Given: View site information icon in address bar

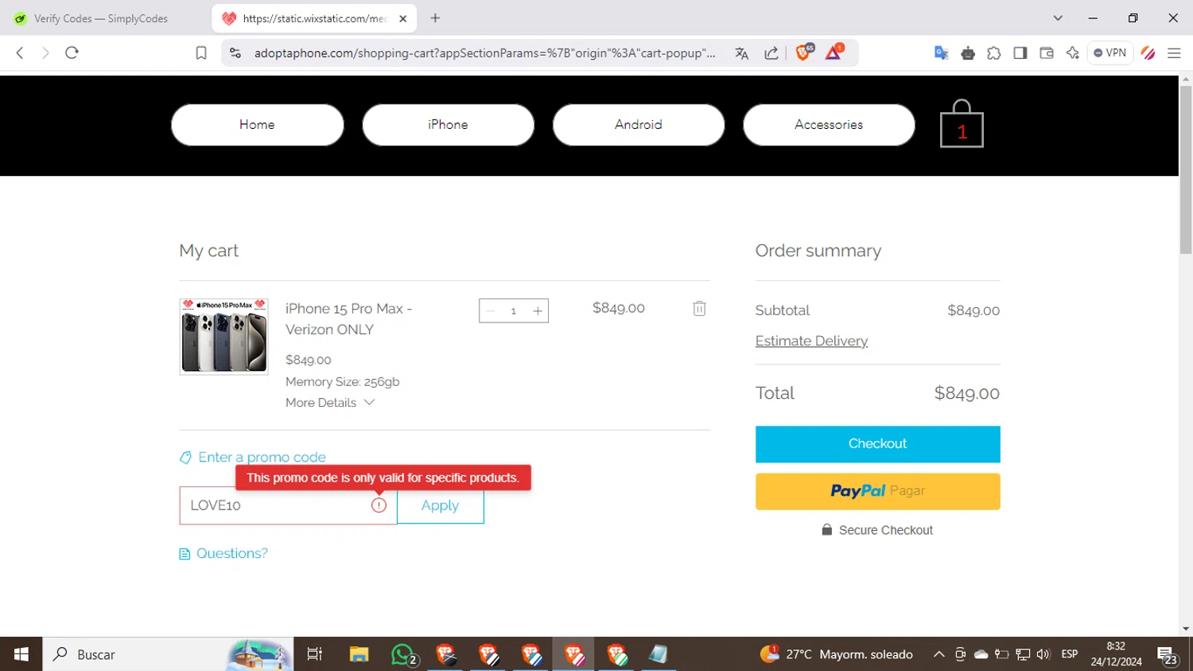Looking at the screenshot, I should pos(235,53).
